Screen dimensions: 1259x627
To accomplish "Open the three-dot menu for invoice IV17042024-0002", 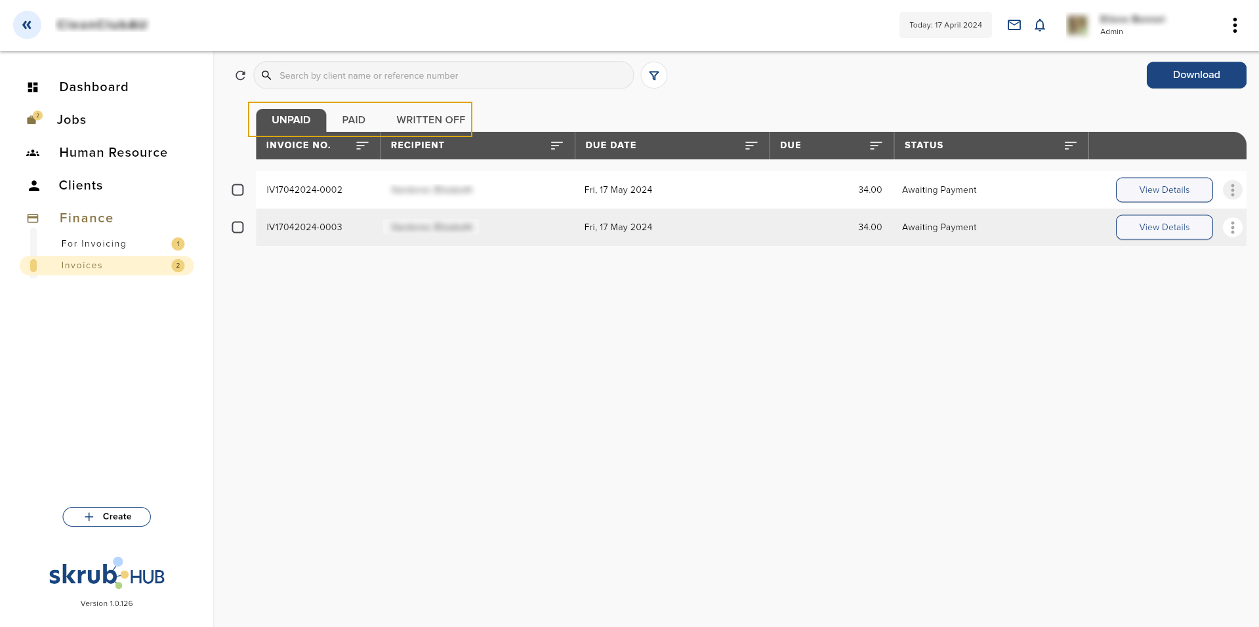I will [x=1232, y=190].
